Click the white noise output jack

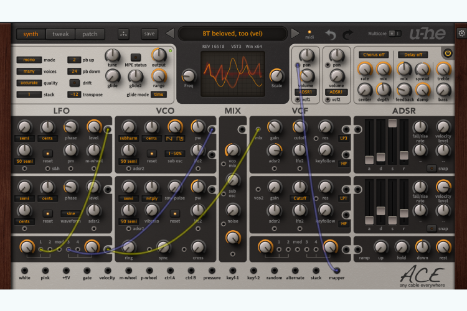tap(24, 270)
